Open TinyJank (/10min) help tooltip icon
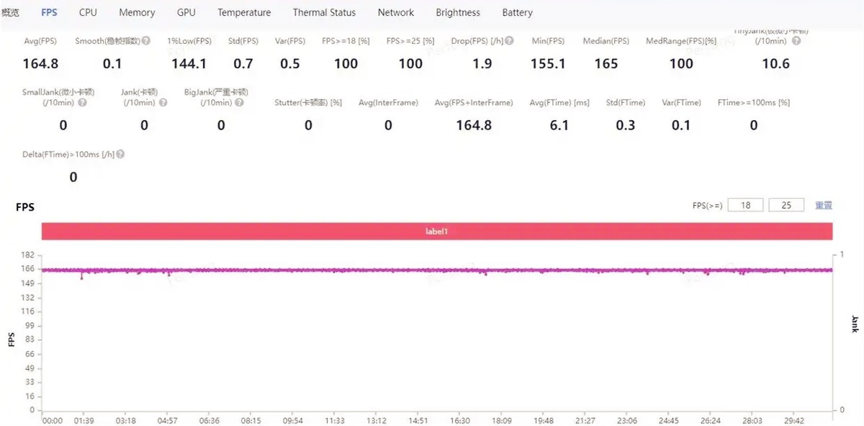864x426 pixels. [796, 41]
